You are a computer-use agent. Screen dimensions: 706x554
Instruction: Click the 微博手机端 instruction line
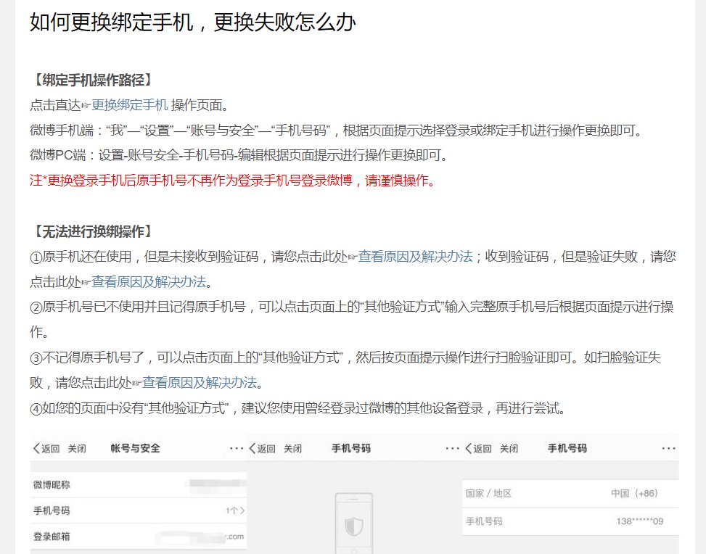tap(336, 131)
